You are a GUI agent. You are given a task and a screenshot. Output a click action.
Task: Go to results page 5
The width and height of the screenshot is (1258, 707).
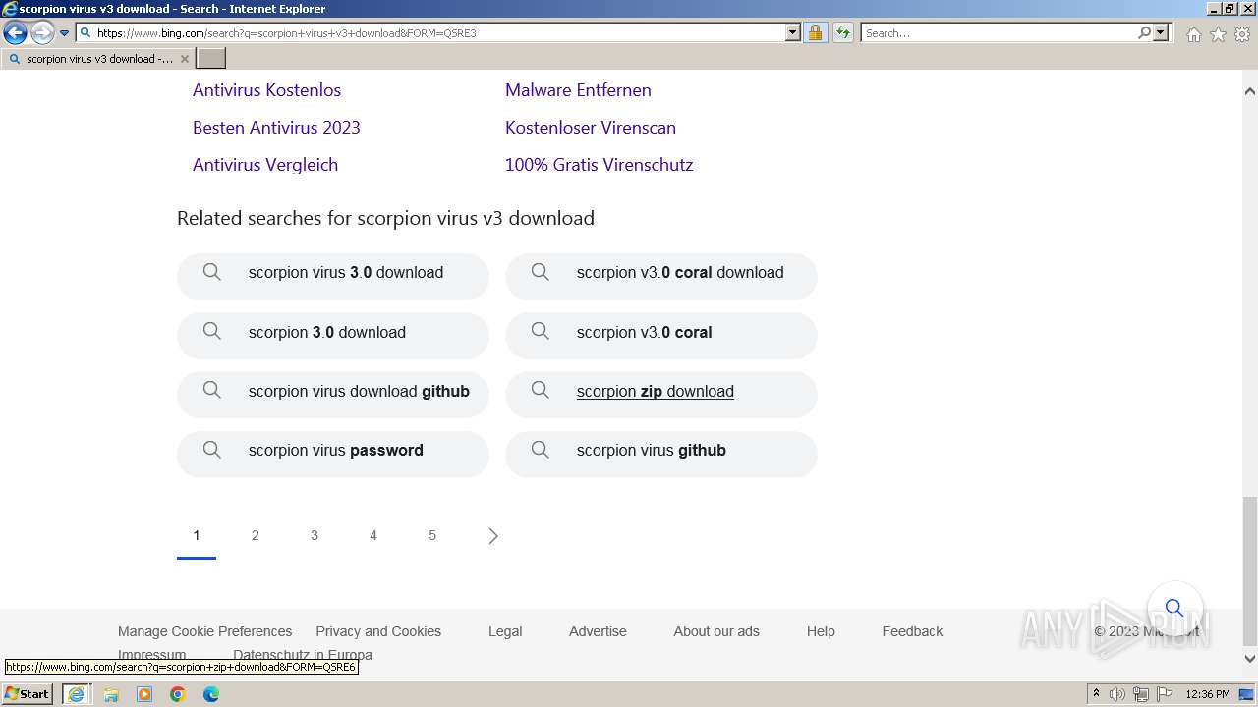pos(432,536)
